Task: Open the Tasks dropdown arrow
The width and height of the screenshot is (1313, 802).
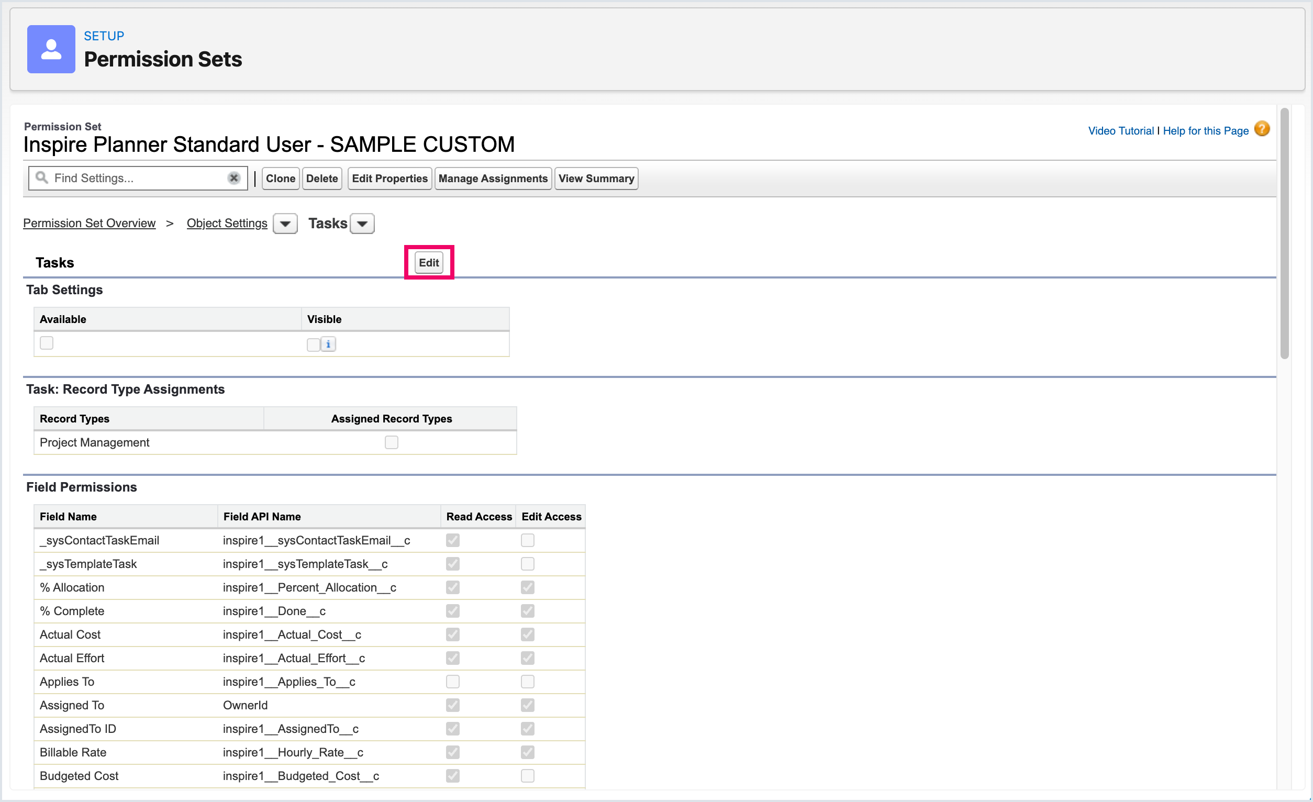Action: tap(362, 224)
